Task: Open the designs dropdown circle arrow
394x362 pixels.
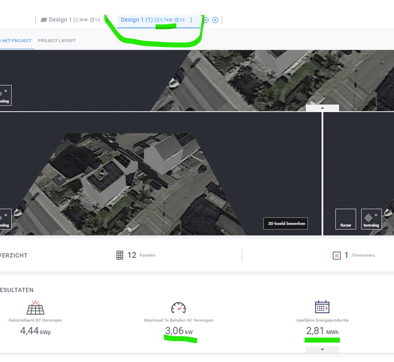Action: [x=215, y=20]
